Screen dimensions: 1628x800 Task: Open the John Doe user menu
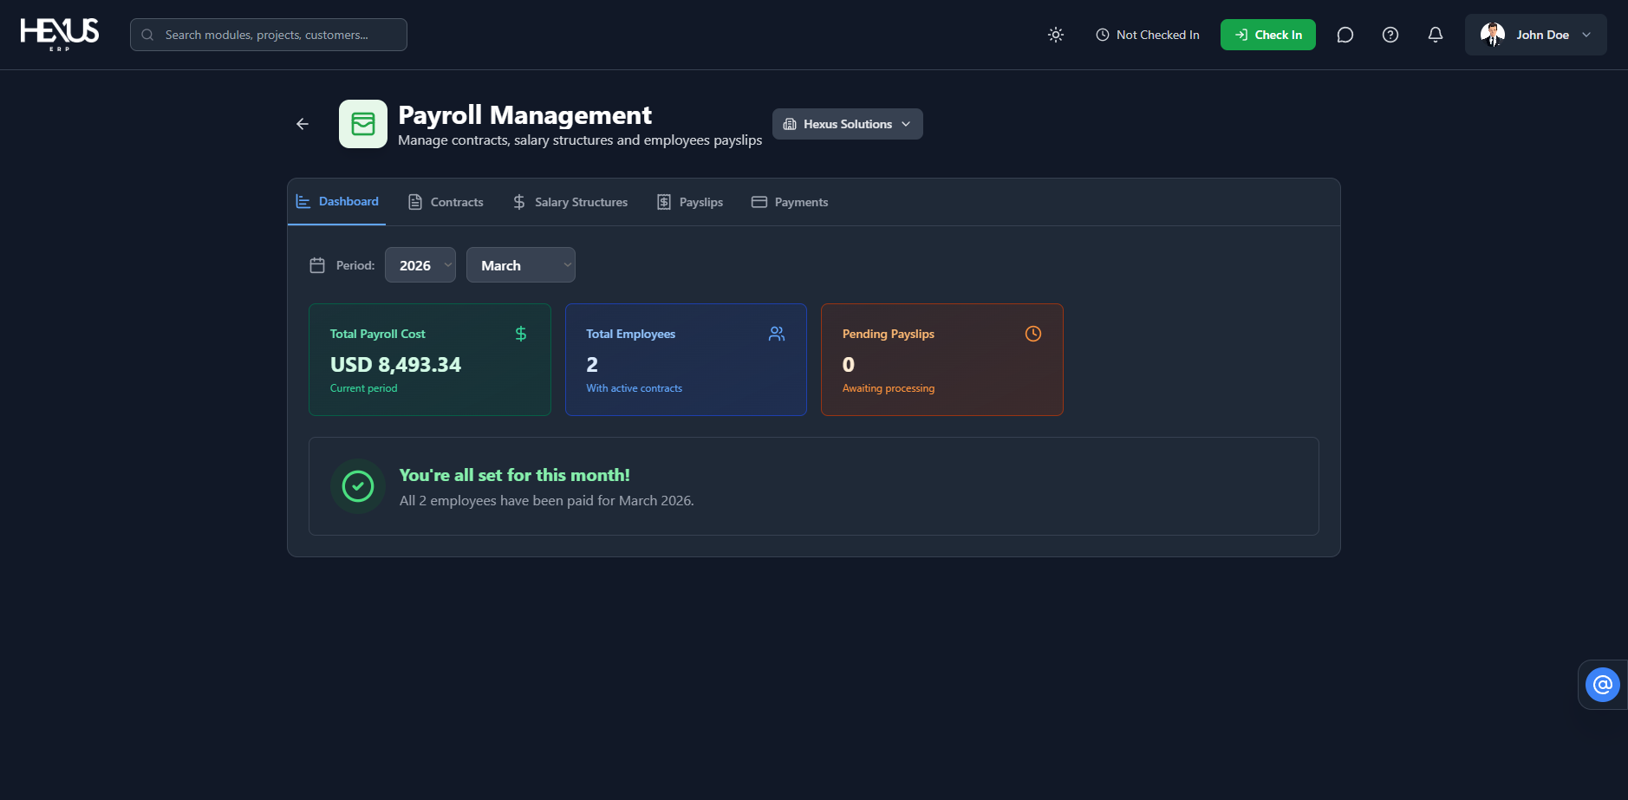(x=1536, y=35)
